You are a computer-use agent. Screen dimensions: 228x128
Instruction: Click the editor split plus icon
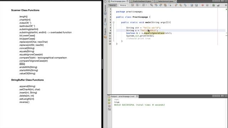tap(226, 5)
